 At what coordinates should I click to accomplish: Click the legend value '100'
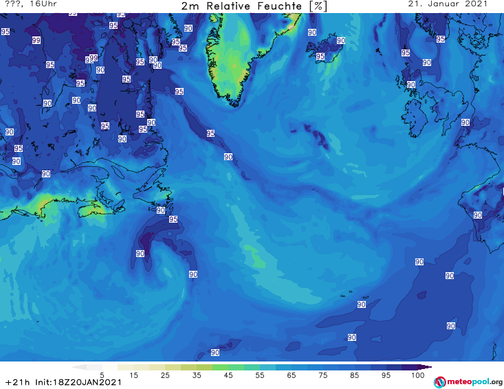click(417, 375)
